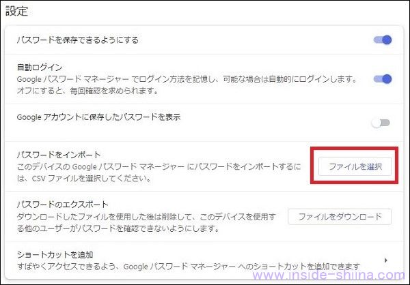Click the パスワードをインポート label
410x285 pixels.
[59, 155]
